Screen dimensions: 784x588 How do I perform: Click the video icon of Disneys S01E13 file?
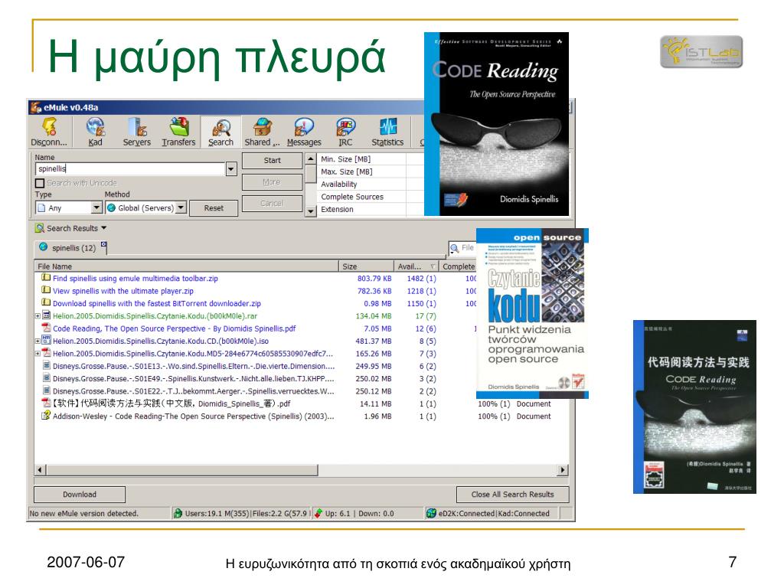(46, 365)
